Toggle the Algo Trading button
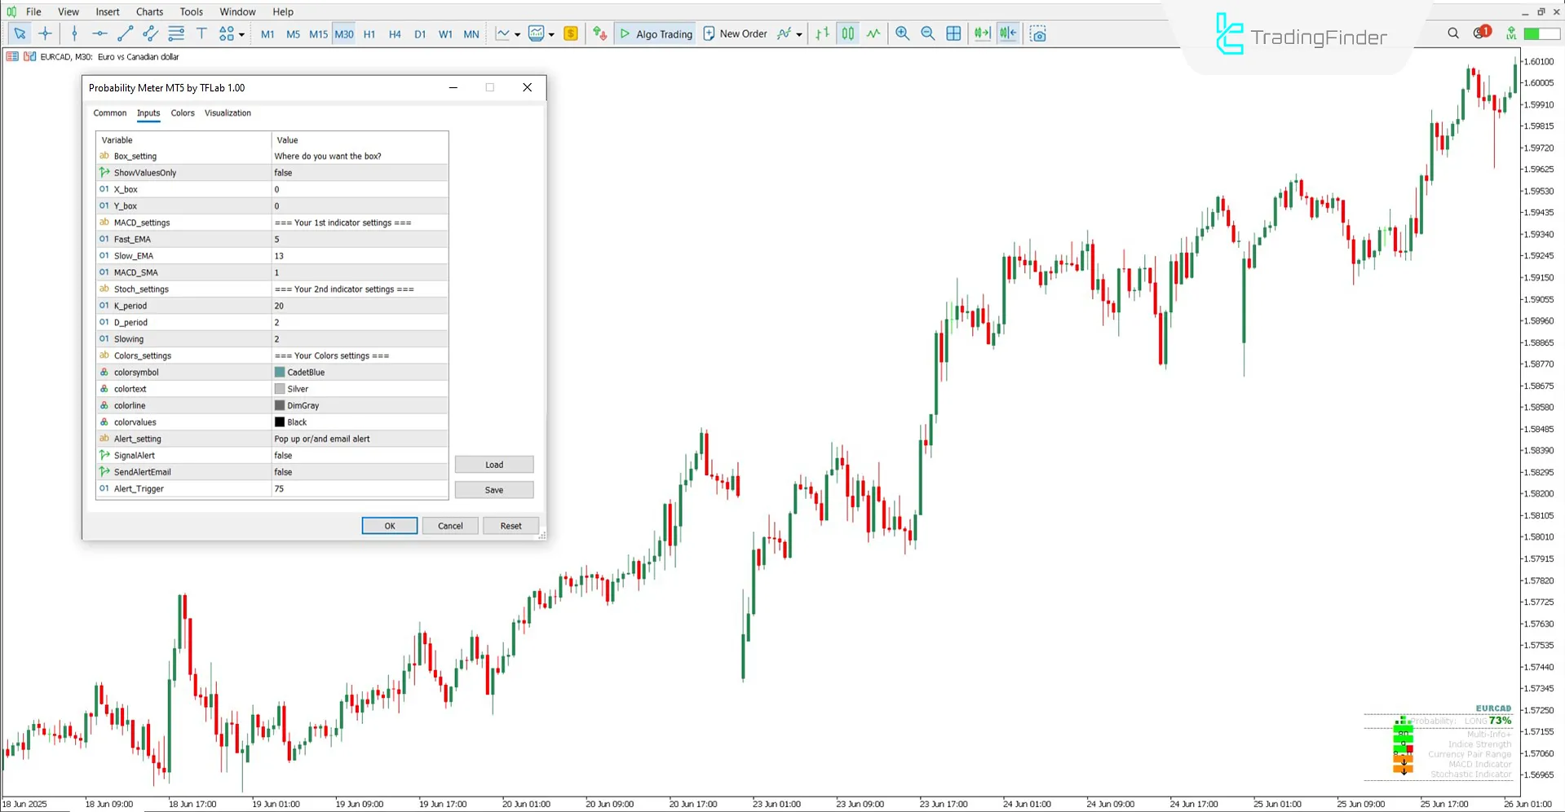This screenshot has width=1565, height=812. 657,33
